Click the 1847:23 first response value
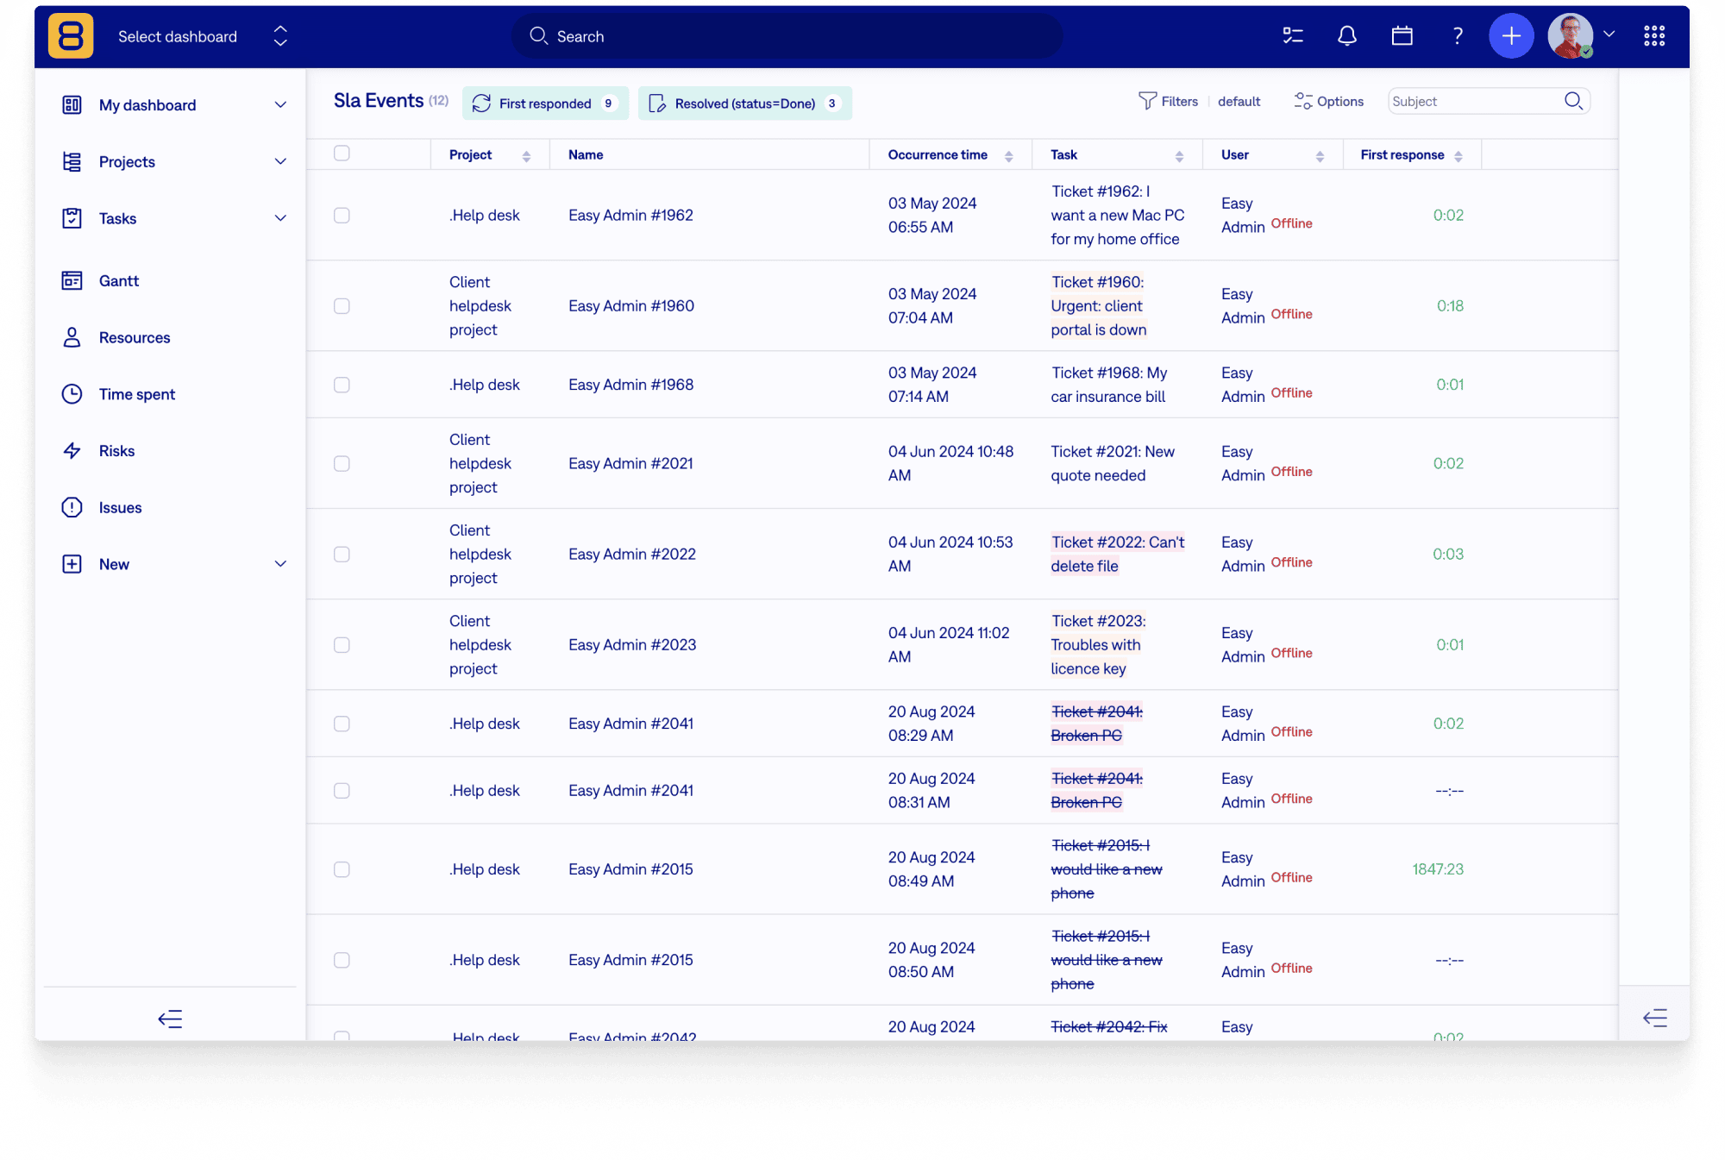Screen dimensions: 1725x1160 point(1437,869)
